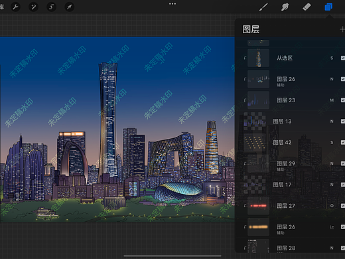Open blend mode N of 图层 17
Screen dimensions: 345x259
332,185
